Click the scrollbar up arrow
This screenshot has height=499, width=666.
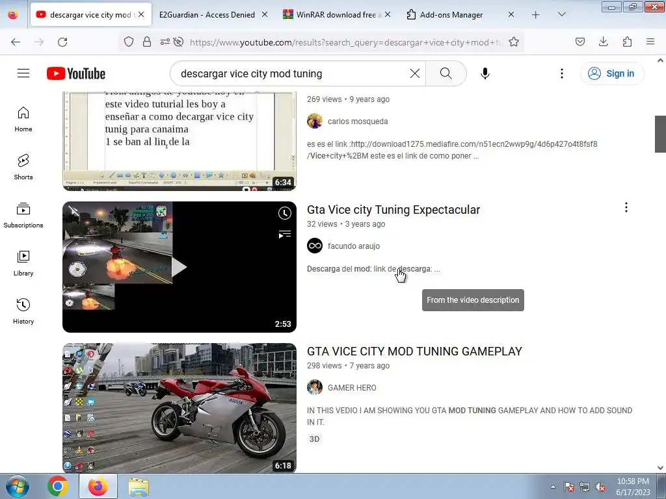click(660, 60)
